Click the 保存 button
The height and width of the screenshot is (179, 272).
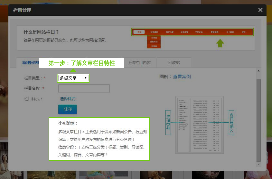click(x=68, y=109)
